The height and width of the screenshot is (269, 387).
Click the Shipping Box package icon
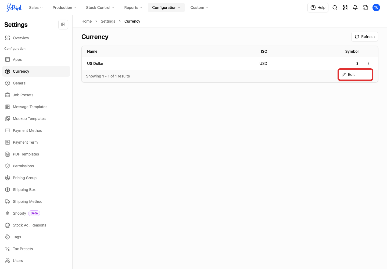click(x=8, y=190)
